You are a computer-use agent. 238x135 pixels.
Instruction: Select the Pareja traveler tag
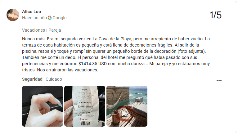(x=55, y=30)
